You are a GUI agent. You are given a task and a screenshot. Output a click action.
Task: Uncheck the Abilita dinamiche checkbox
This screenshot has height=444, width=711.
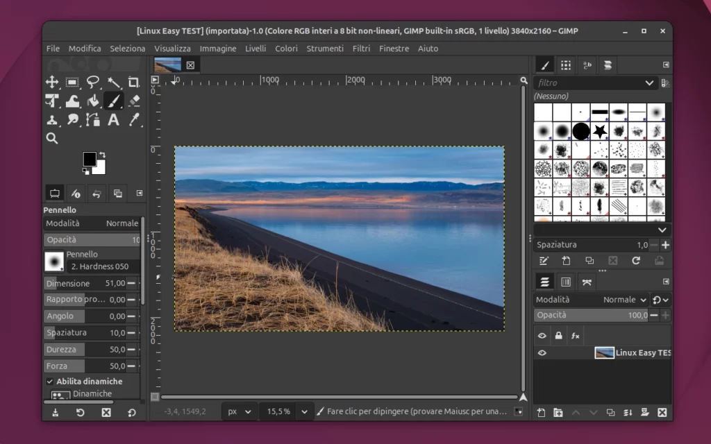click(x=50, y=382)
